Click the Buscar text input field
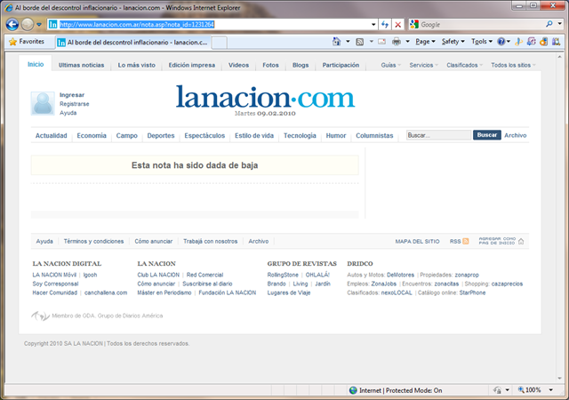This screenshot has width=569, height=400. point(438,135)
